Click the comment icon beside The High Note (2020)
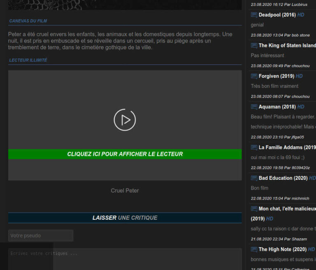Screen dimensions: 316x270 click(x=254, y=249)
